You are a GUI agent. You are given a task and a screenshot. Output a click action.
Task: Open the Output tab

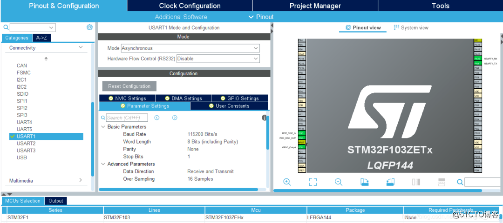56,201
